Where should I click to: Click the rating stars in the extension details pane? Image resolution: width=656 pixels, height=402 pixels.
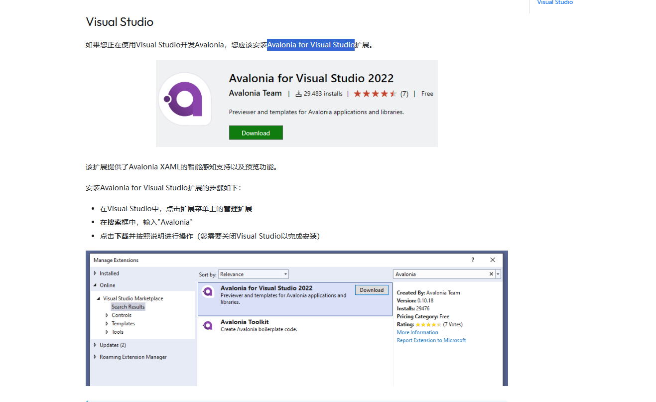(428, 325)
